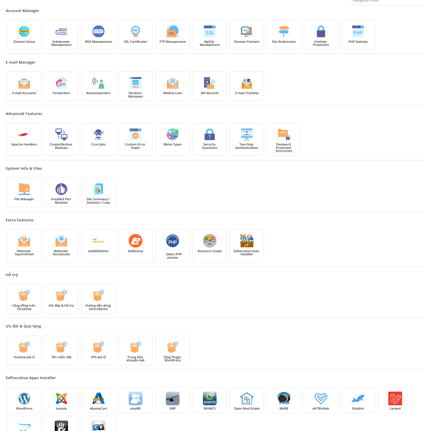The image size is (424, 431).
Task: Install phpBB forum app
Action: point(136,400)
